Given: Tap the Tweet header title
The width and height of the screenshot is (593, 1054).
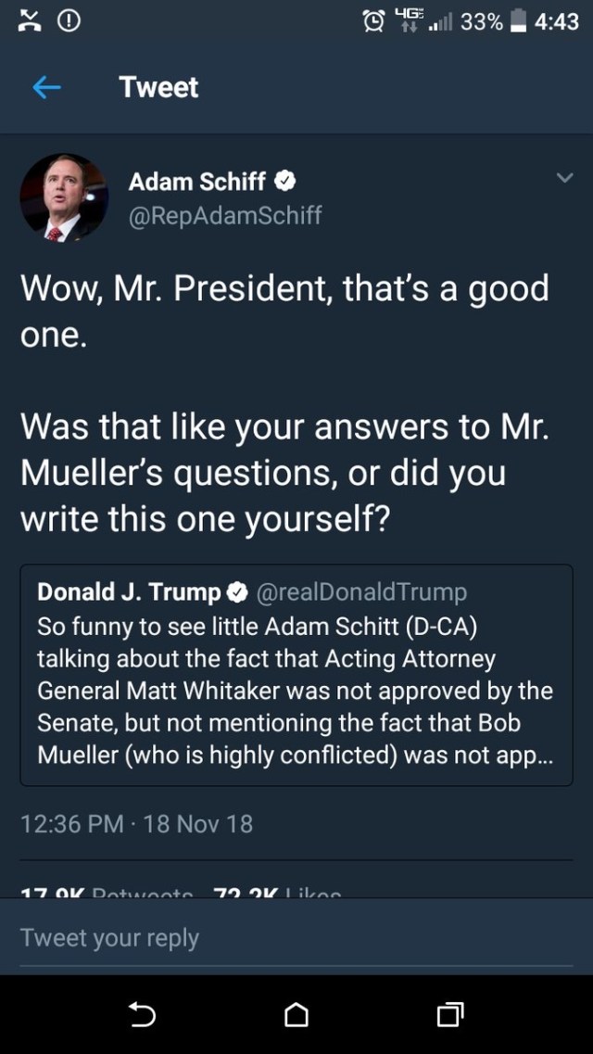Looking at the screenshot, I should [158, 88].
